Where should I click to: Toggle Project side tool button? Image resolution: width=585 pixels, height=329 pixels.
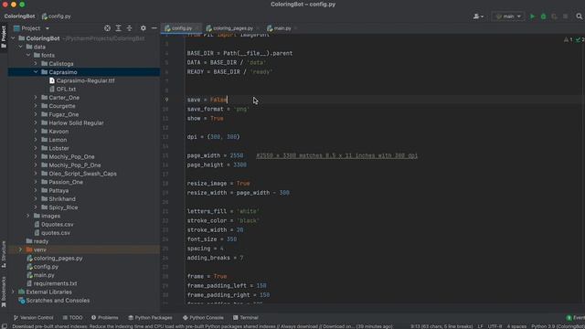pos(4,37)
